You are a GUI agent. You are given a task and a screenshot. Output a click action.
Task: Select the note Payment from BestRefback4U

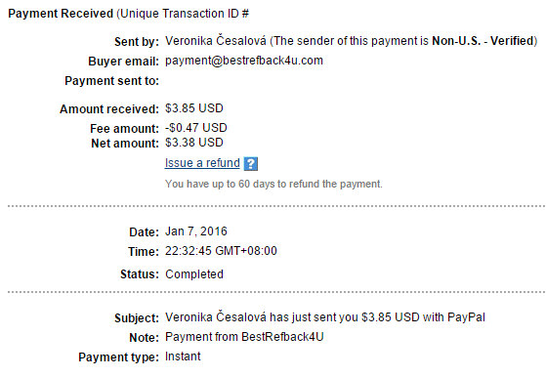(x=244, y=337)
